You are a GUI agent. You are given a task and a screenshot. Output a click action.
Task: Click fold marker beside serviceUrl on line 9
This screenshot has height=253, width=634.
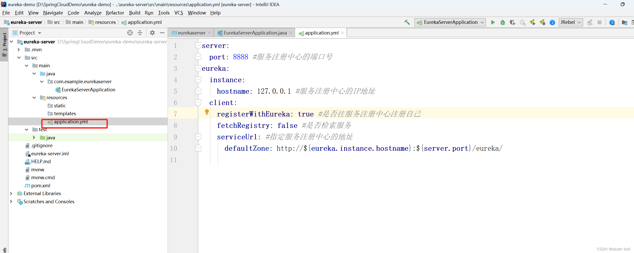pyautogui.click(x=198, y=137)
